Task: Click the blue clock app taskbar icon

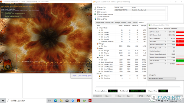Action: [x=73, y=101]
